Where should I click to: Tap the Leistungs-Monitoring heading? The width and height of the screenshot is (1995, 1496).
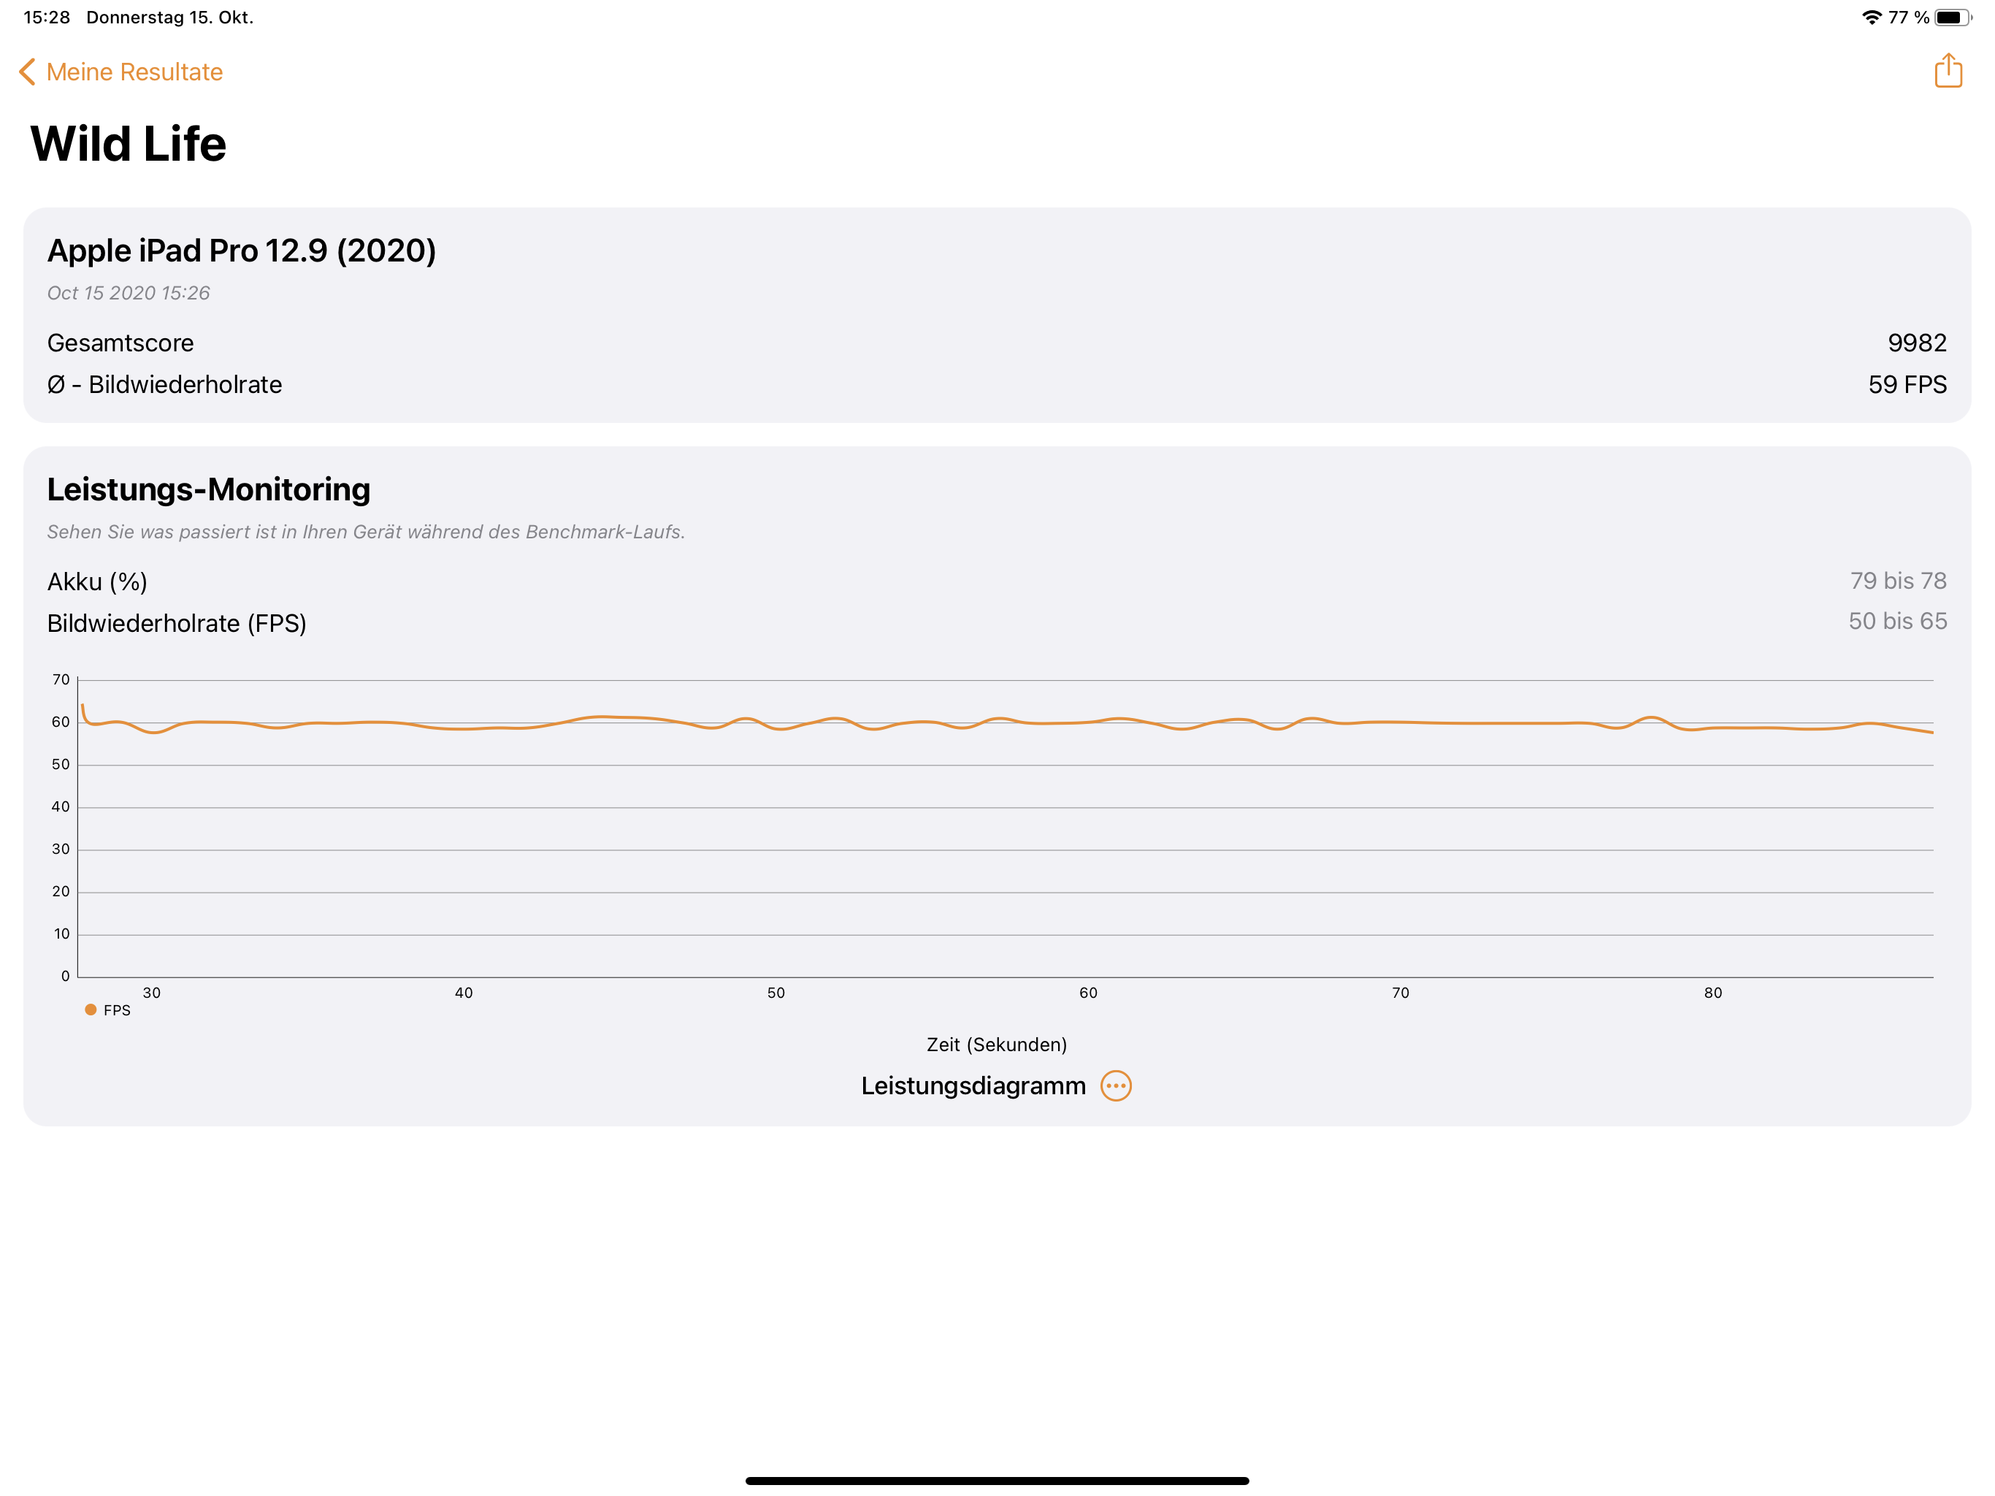click(x=208, y=489)
